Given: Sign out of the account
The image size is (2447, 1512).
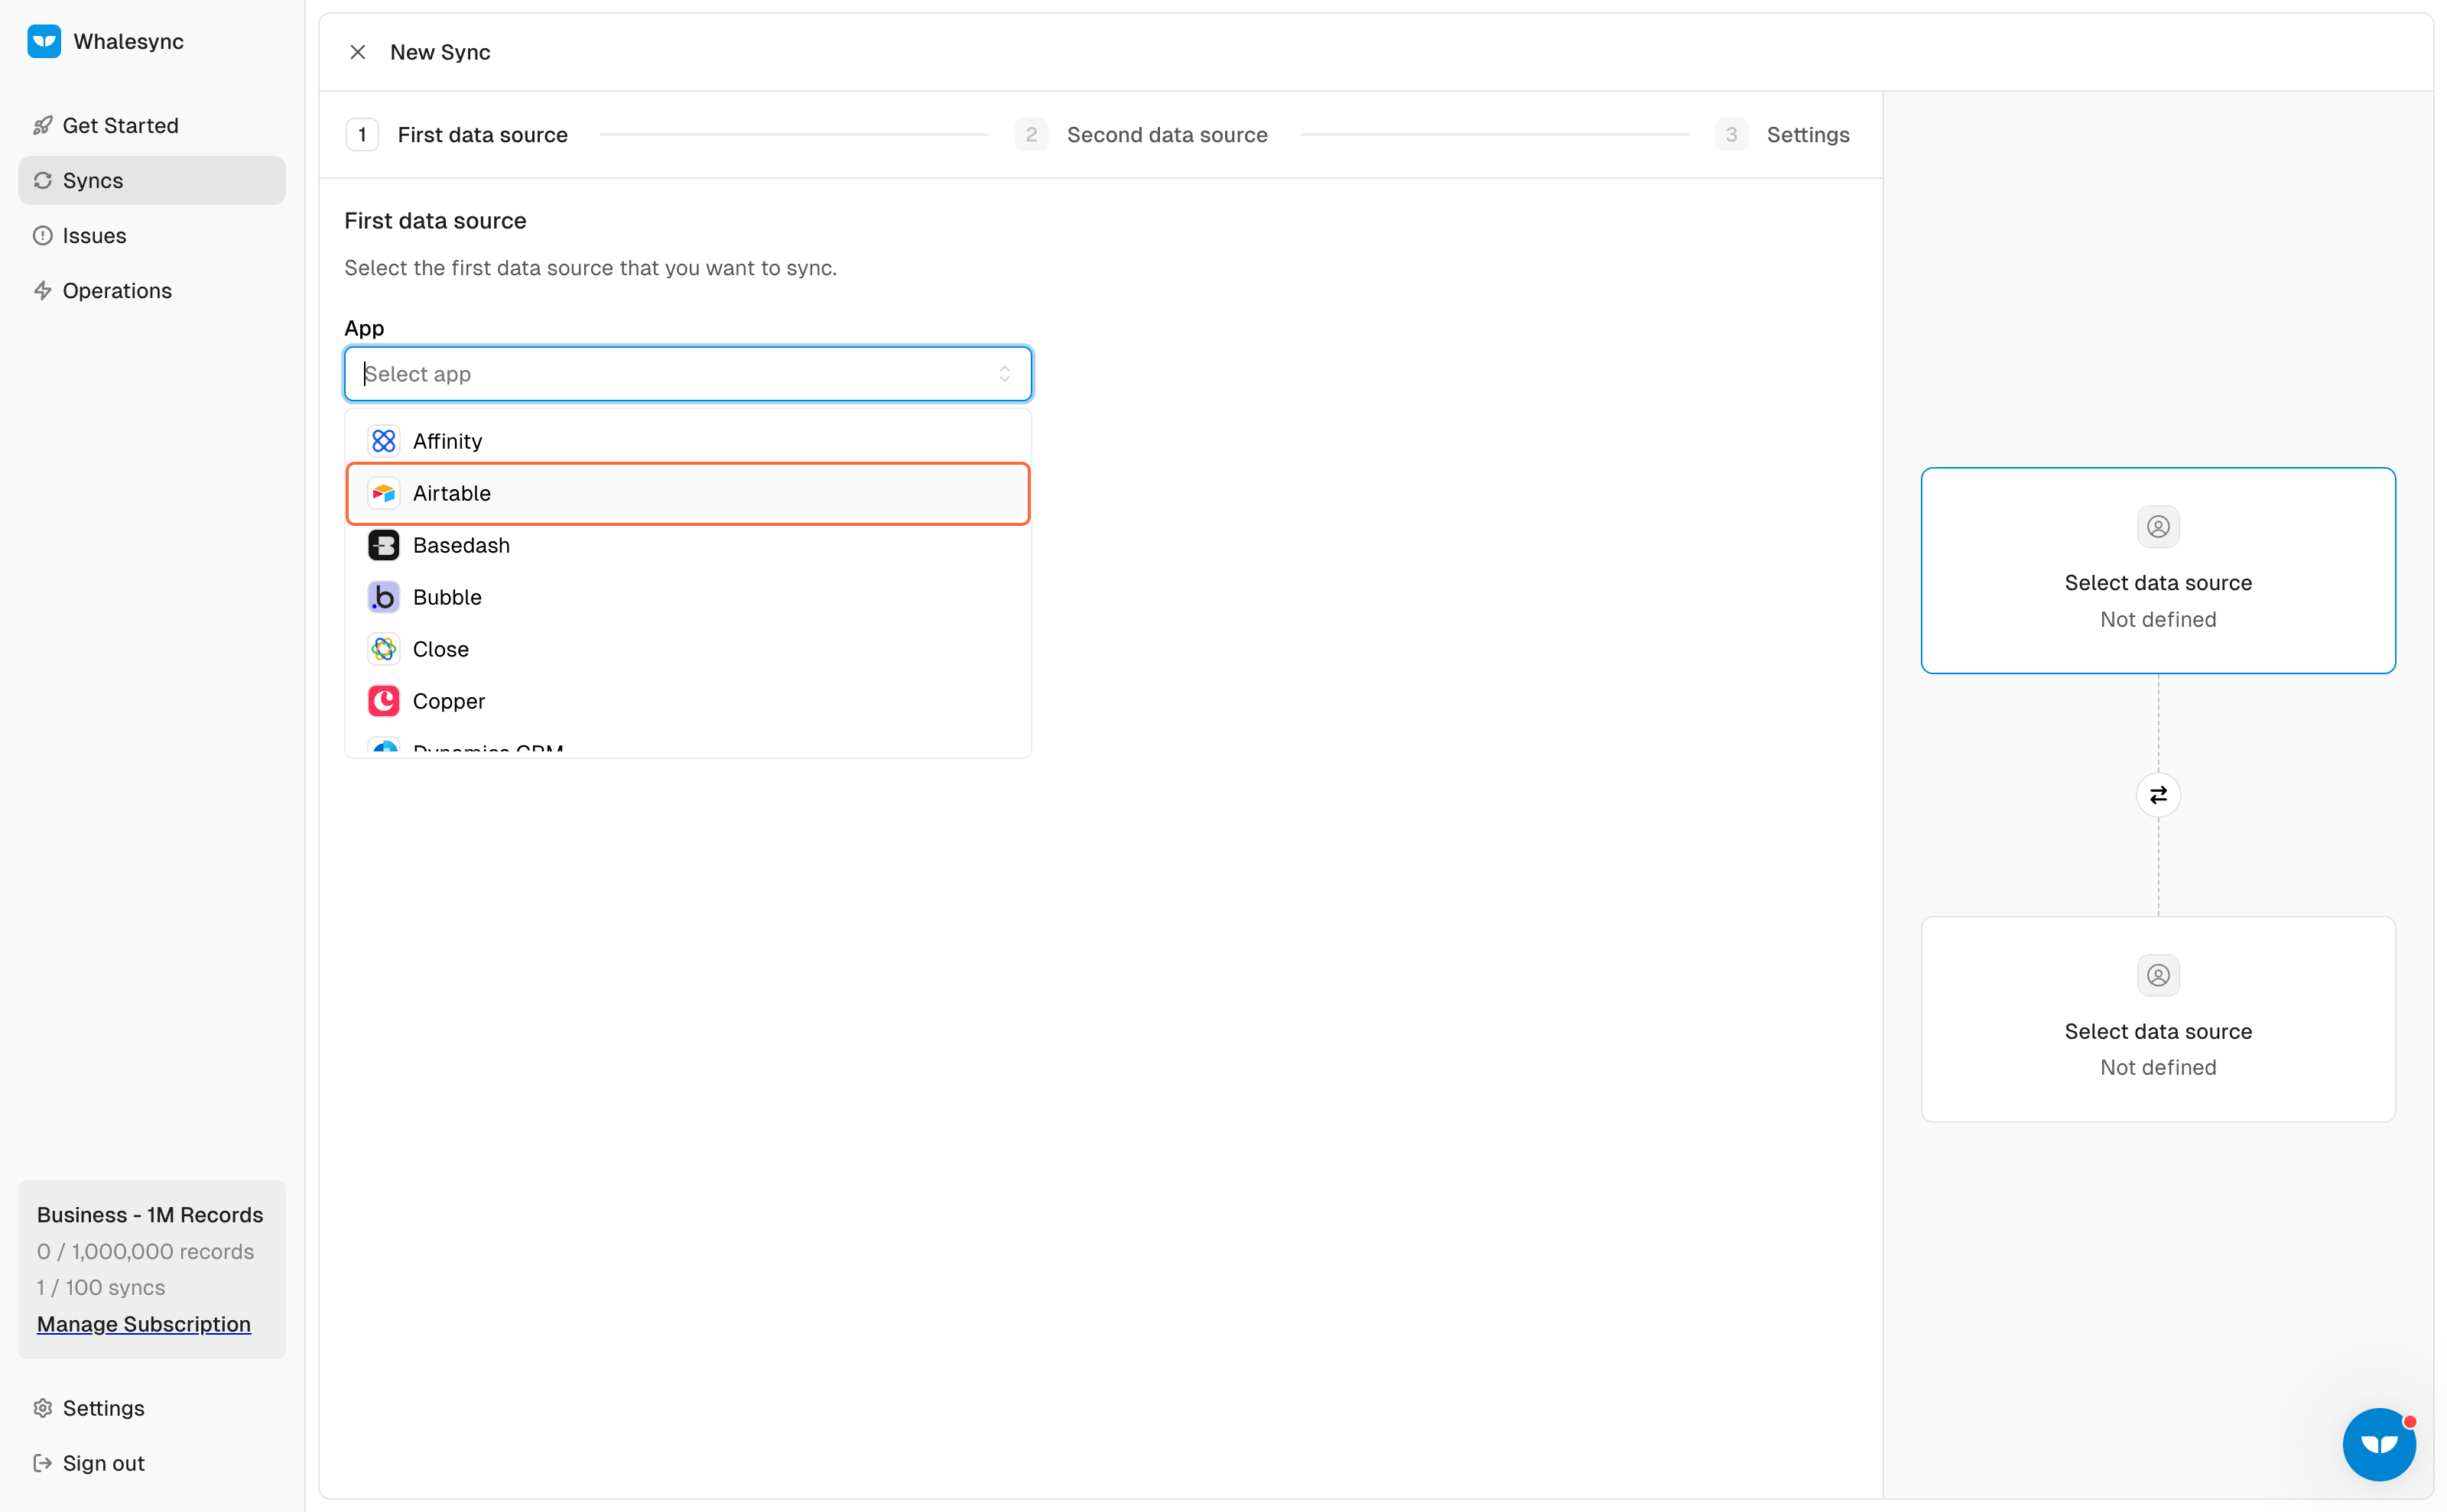Looking at the screenshot, I should 152,1463.
